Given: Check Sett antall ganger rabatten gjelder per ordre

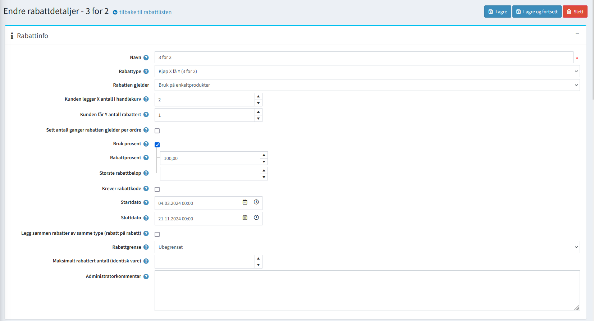Looking at the screenshot, I should click(x=157, y=131).
